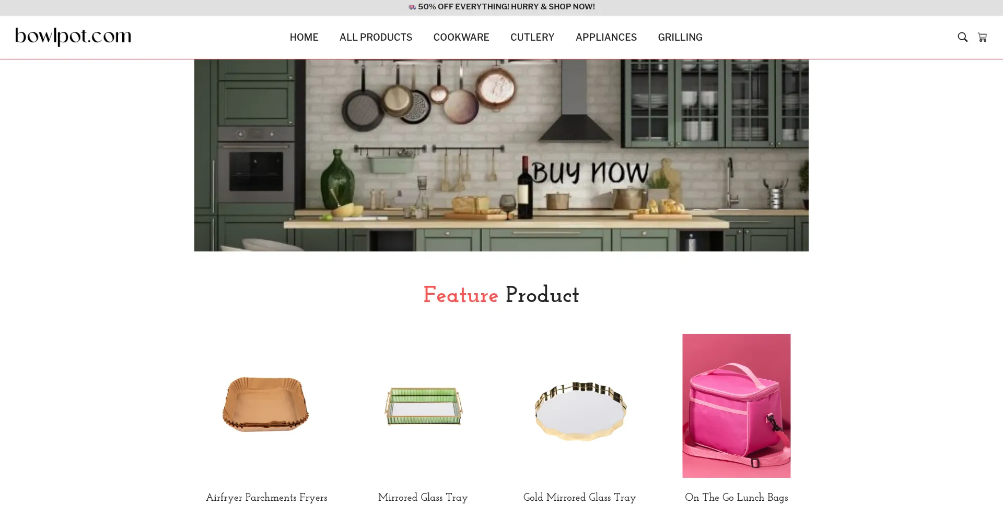Viewport: 1003px width, 518px height.
Task: Open the Airfryer Parchments Fryers image
Action: coord(266,406)
